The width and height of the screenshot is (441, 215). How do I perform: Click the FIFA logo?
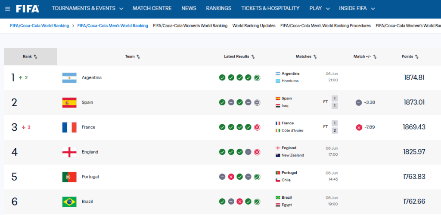click(x=28, y=9)
